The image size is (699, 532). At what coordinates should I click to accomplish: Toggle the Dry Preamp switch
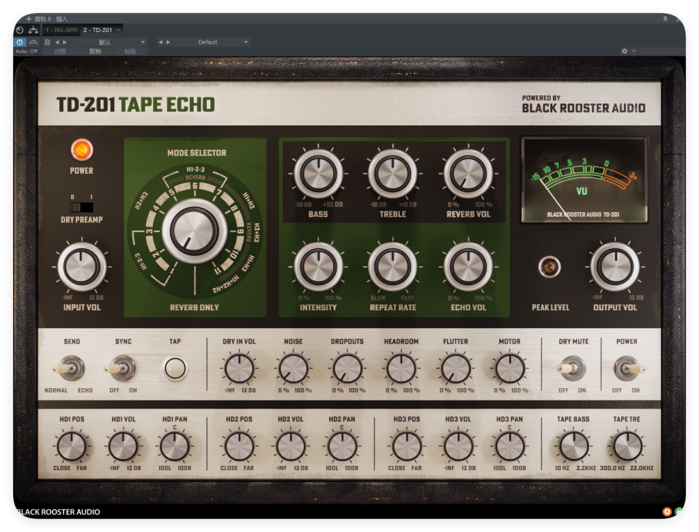[82, 205]
